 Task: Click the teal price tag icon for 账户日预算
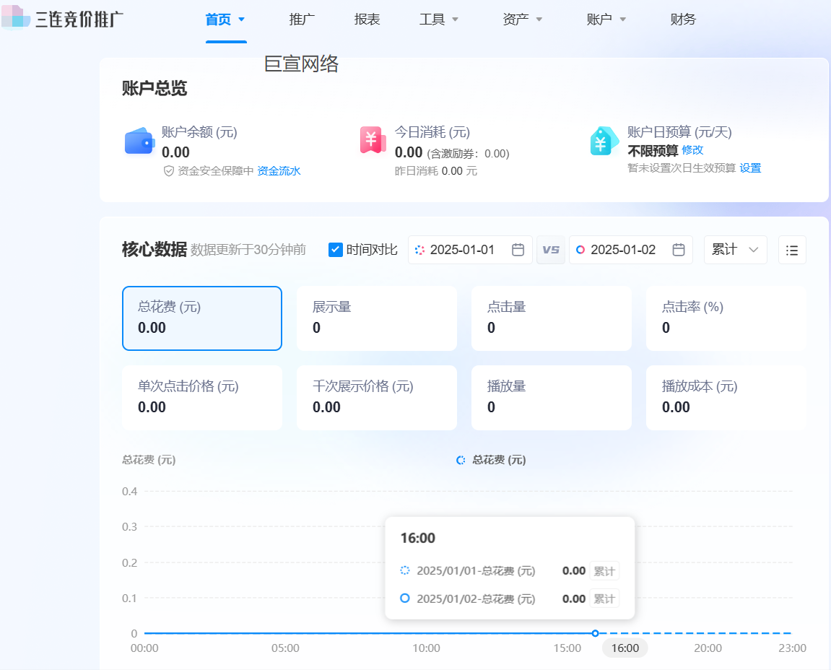[x=604, y=141]
